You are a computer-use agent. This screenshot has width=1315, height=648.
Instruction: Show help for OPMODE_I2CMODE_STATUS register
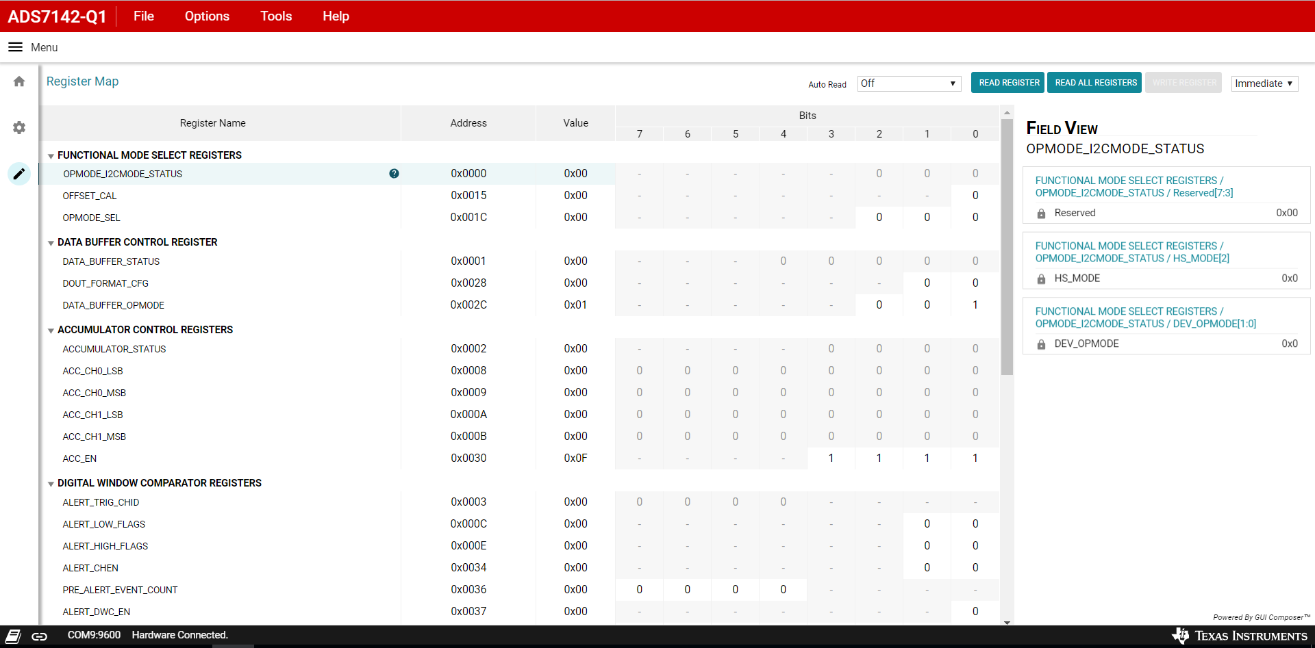coord(394,174)
